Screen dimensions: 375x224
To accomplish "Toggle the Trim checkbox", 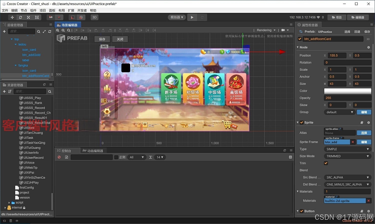I will tap(326, 163).
